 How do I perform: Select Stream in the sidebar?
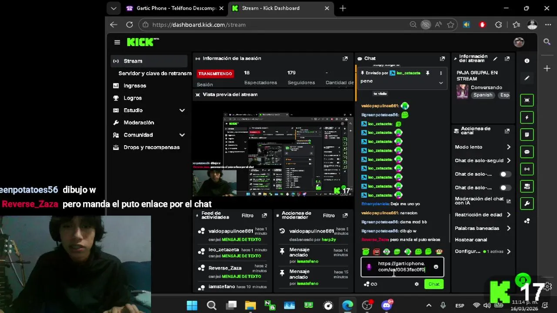point(149,61)
